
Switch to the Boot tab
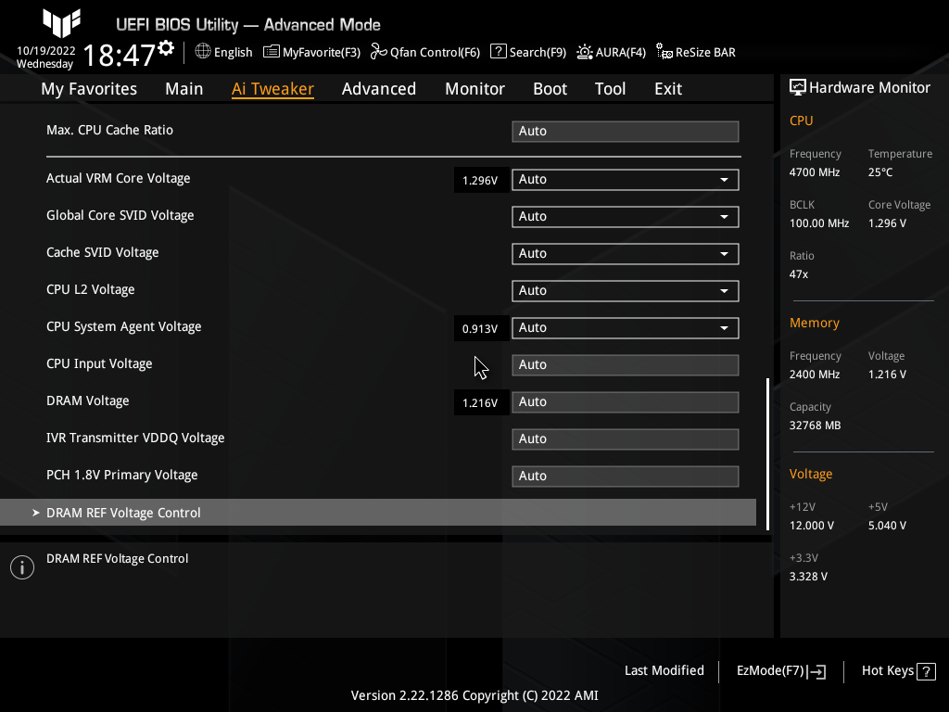pos(550,88)
